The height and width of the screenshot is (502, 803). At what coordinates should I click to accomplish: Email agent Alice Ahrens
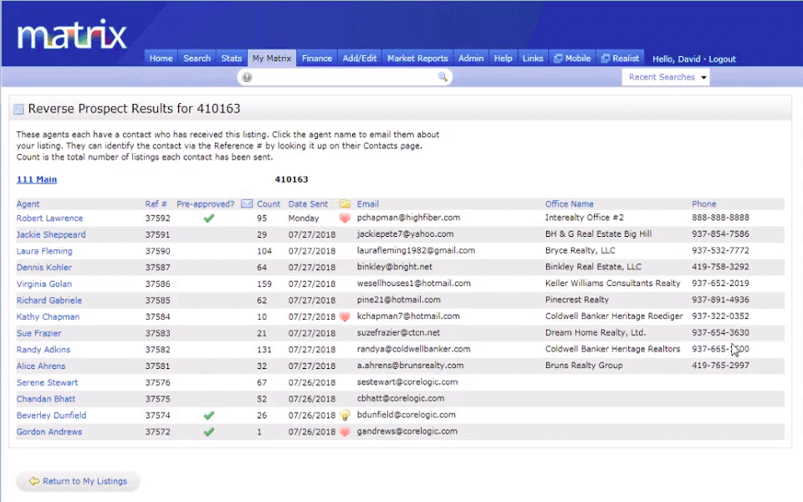click(x=40, y=366)
